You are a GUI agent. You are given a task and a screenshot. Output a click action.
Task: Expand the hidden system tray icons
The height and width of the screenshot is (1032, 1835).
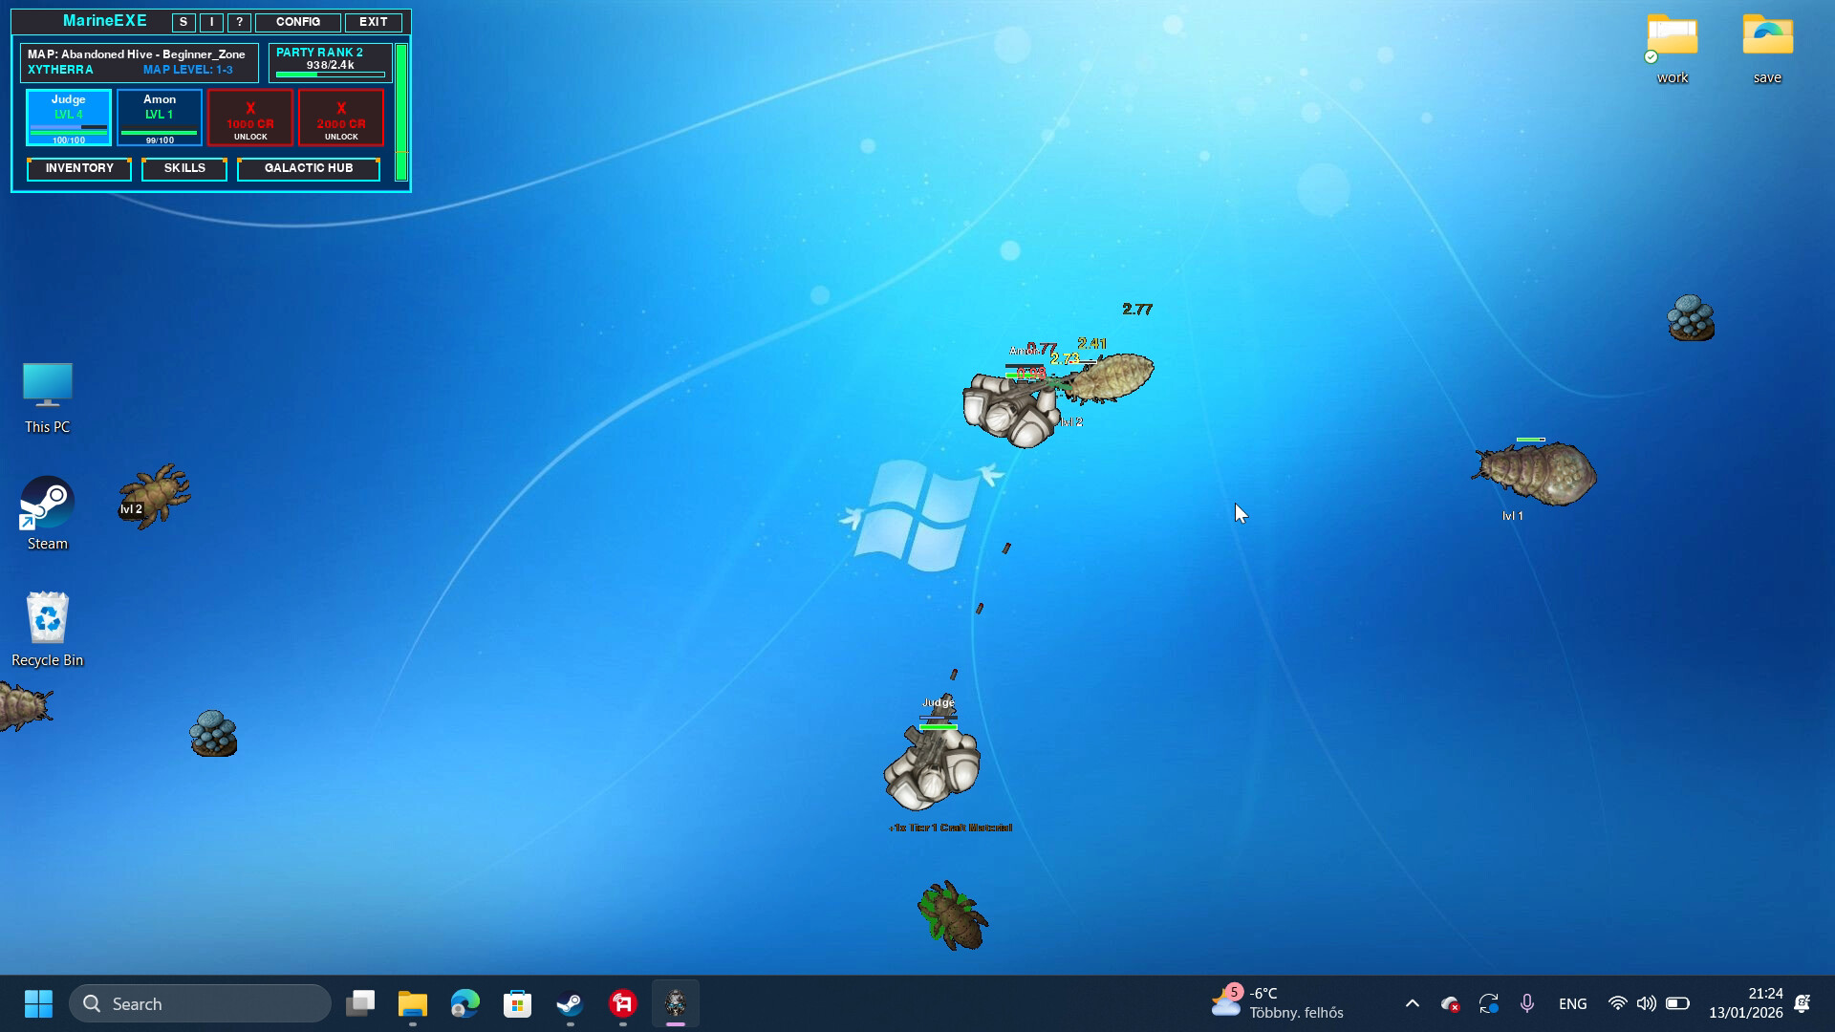[x=1412, y=1003]
